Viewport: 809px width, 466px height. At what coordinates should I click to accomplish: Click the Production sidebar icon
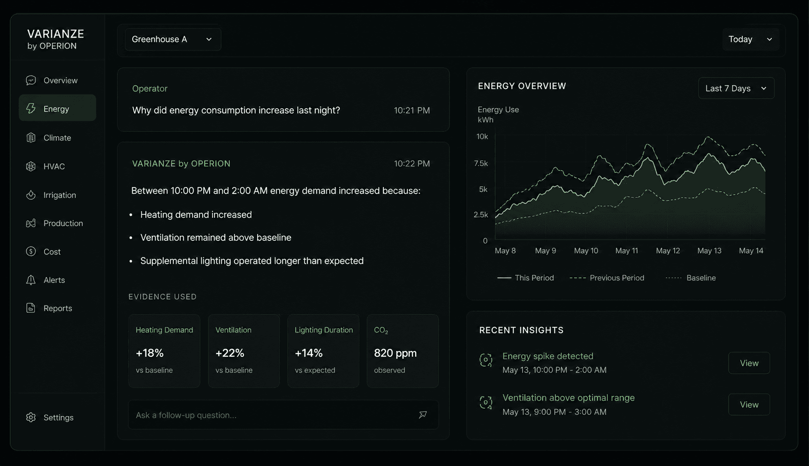coord(31,223)
